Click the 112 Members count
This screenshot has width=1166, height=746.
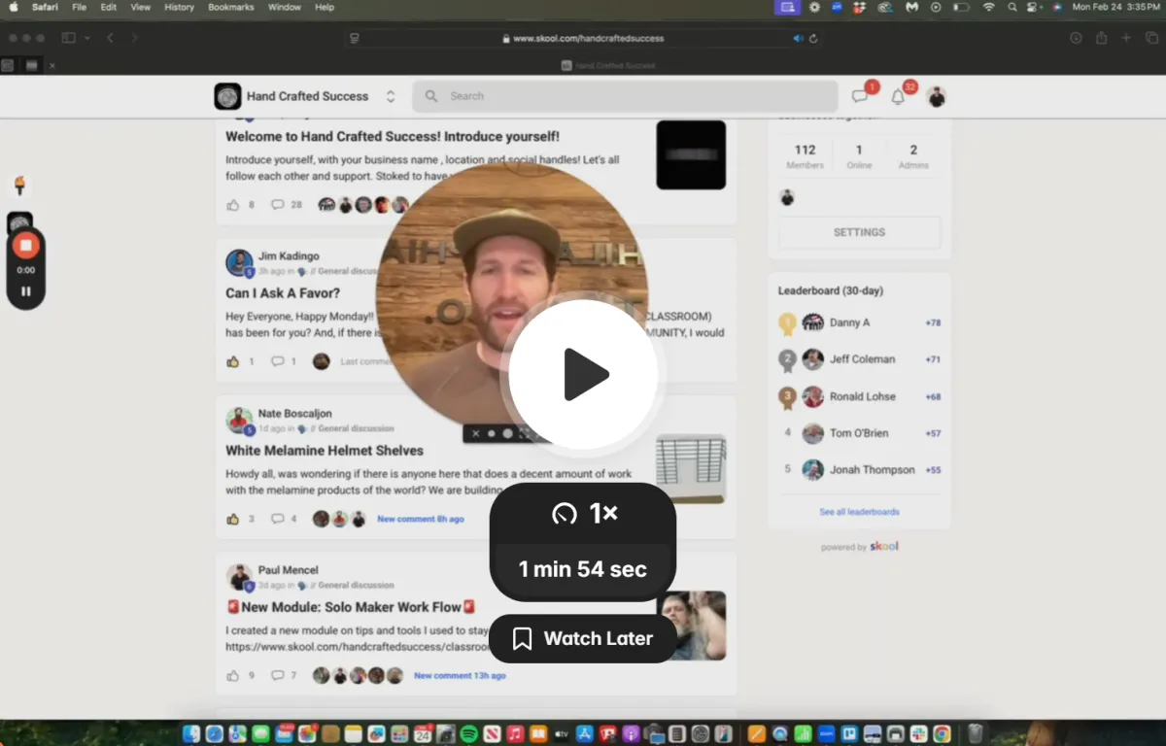[x=805, y=155]
